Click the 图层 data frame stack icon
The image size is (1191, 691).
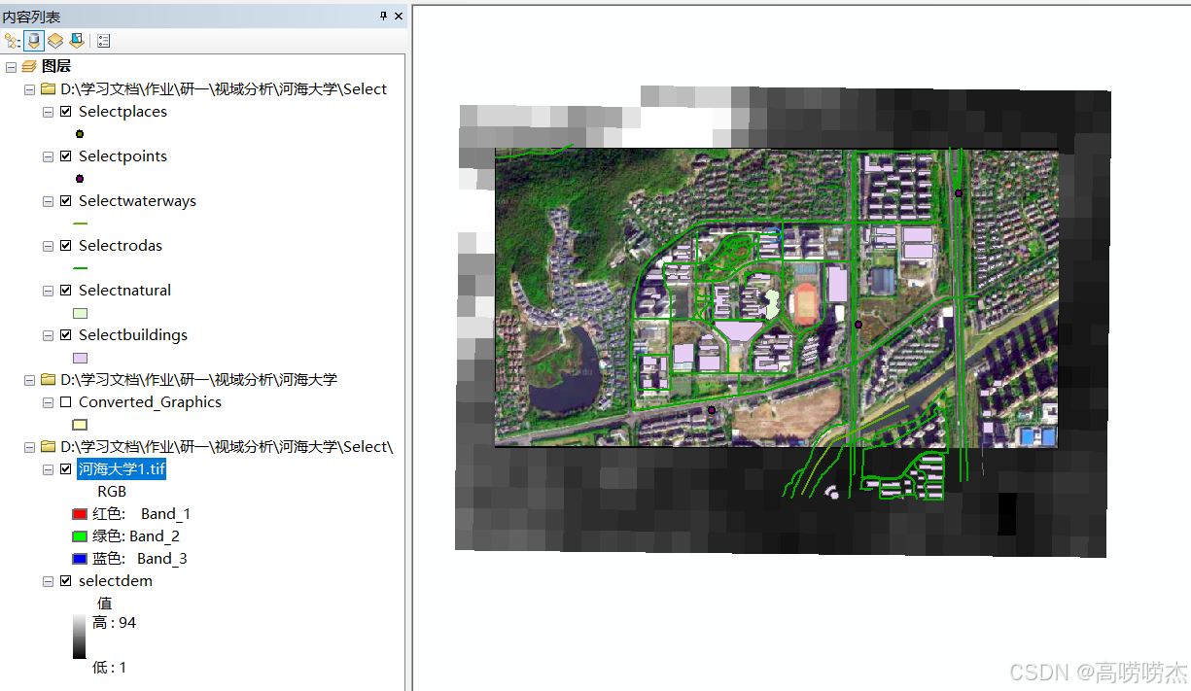[x=29, y=66]
